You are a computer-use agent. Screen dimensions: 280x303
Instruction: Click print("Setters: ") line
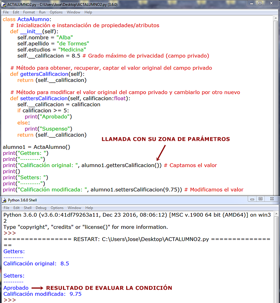click(25, 178)
